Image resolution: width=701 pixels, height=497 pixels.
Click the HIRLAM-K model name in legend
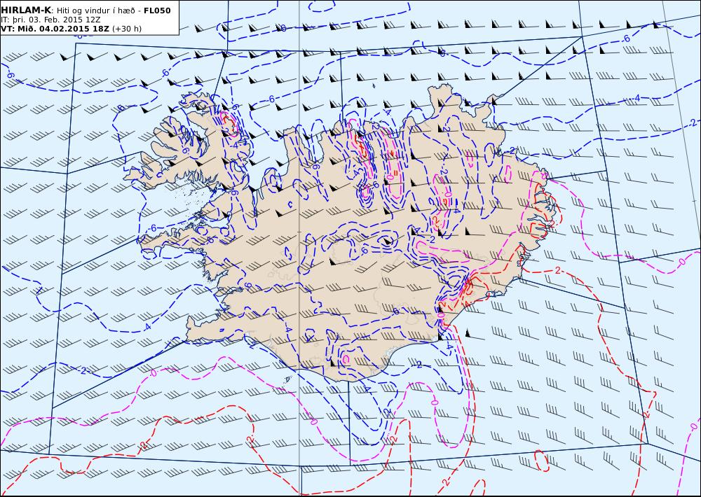point(26,10)
